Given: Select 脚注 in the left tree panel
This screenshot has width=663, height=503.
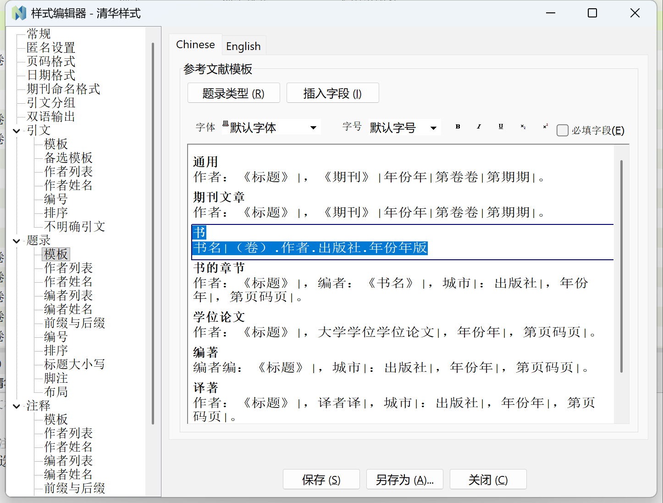Looking at the screenshot, I should [x=56, y=378].
